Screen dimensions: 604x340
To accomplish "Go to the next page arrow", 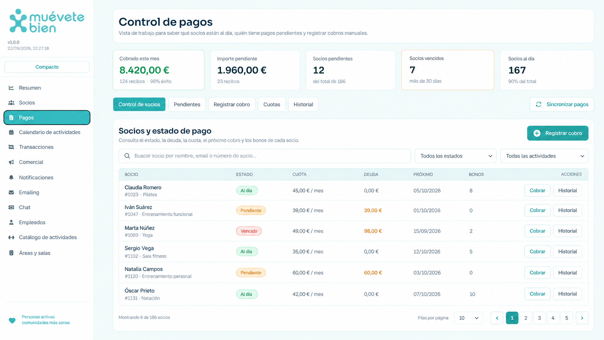I will (582, 318).
